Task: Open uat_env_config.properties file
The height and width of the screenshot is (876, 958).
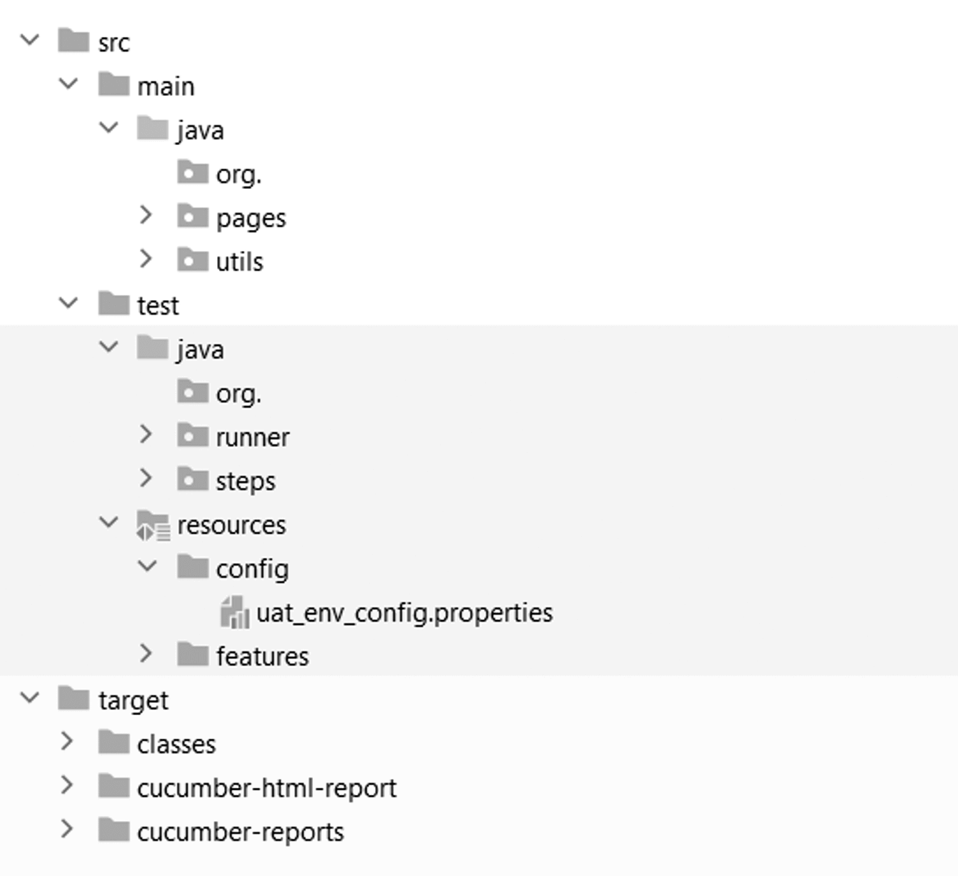Action: pyautogui.click(x=404, y=613)
